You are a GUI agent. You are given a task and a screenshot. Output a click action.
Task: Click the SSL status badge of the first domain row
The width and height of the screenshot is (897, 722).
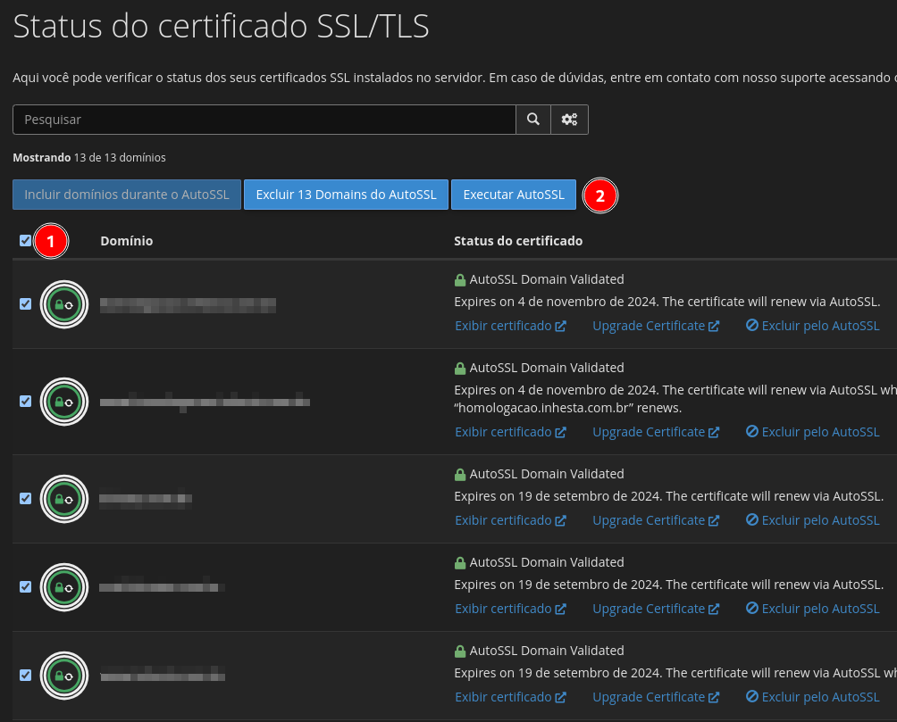[x=64, y=304]
